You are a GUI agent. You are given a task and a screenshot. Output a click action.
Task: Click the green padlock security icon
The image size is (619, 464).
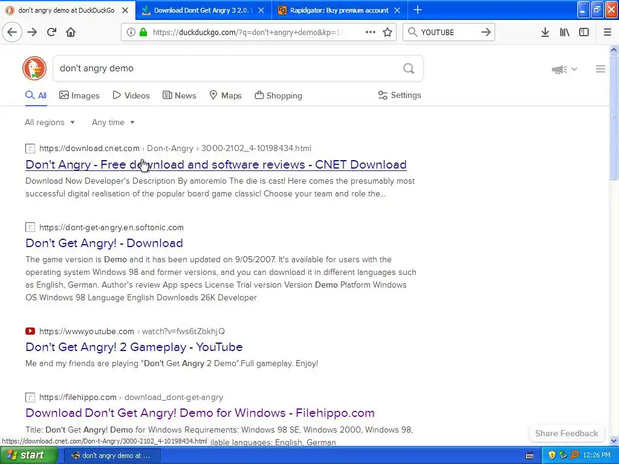(143, 32)
